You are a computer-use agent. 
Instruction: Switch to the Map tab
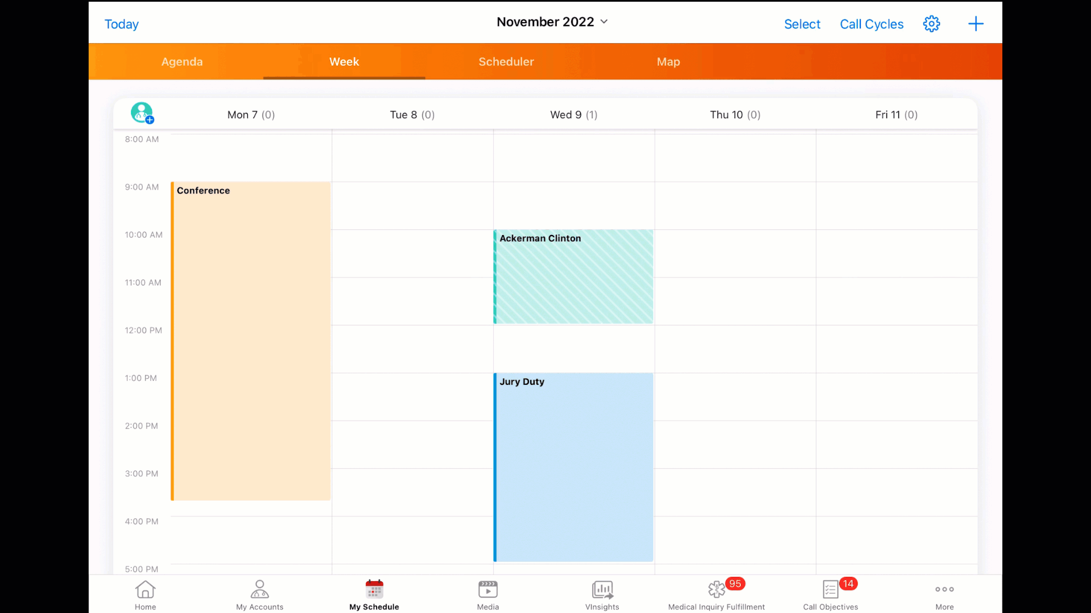[668, 61]
